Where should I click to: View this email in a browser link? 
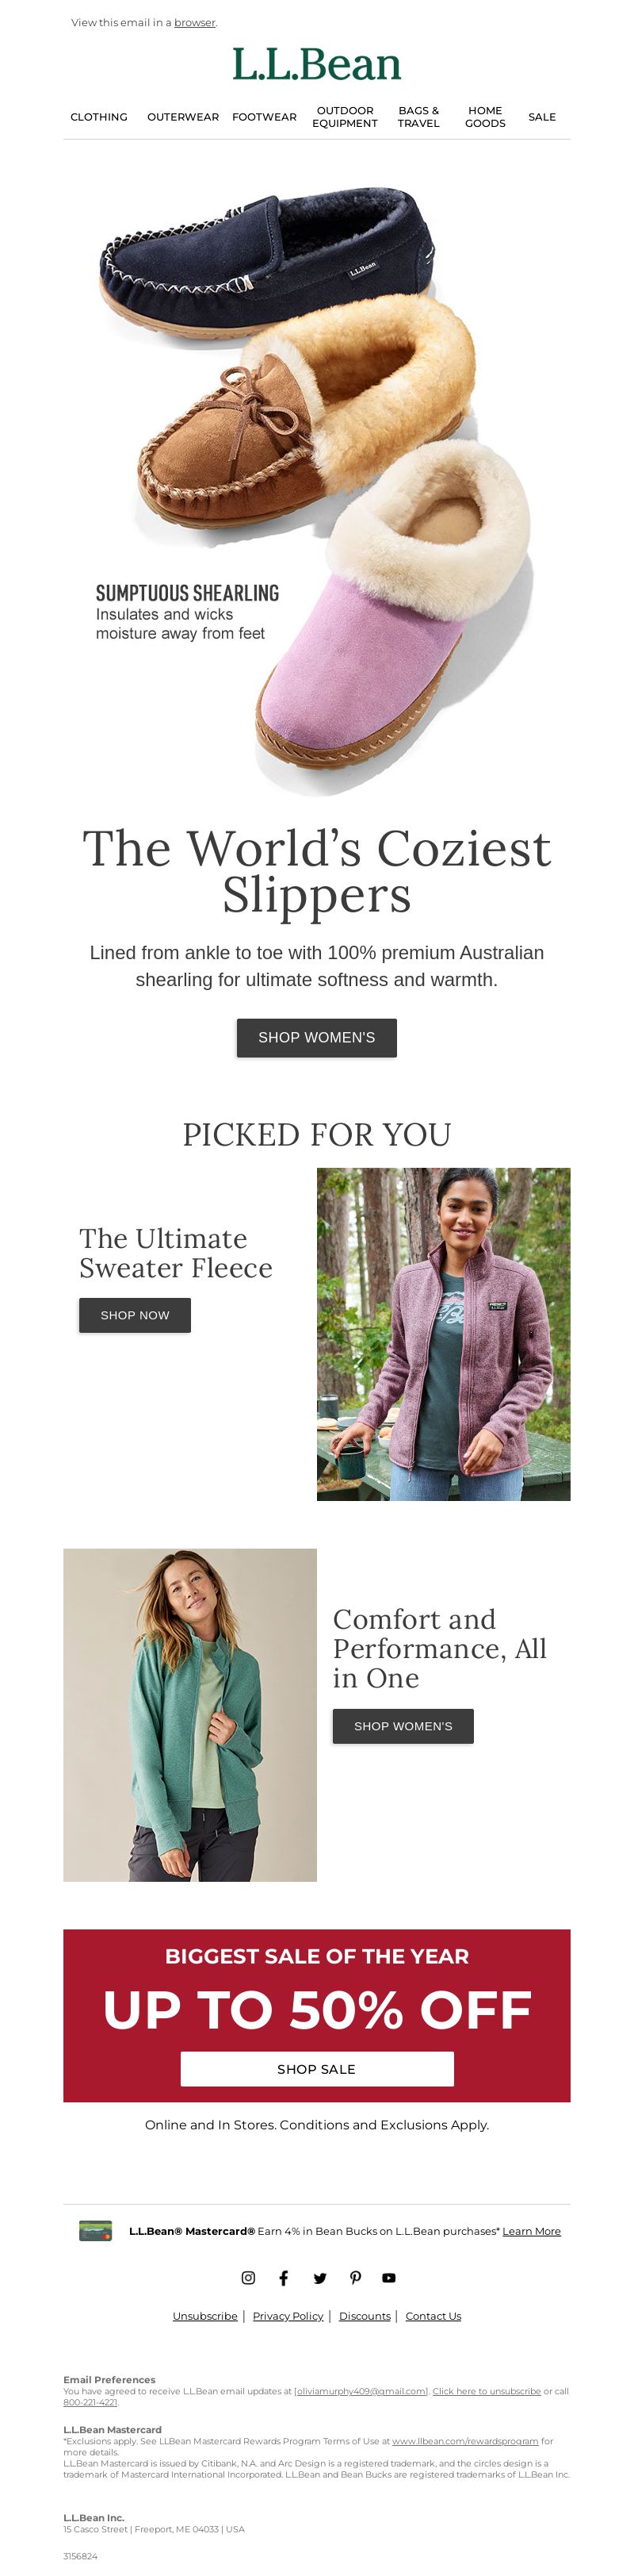(195, 22)
